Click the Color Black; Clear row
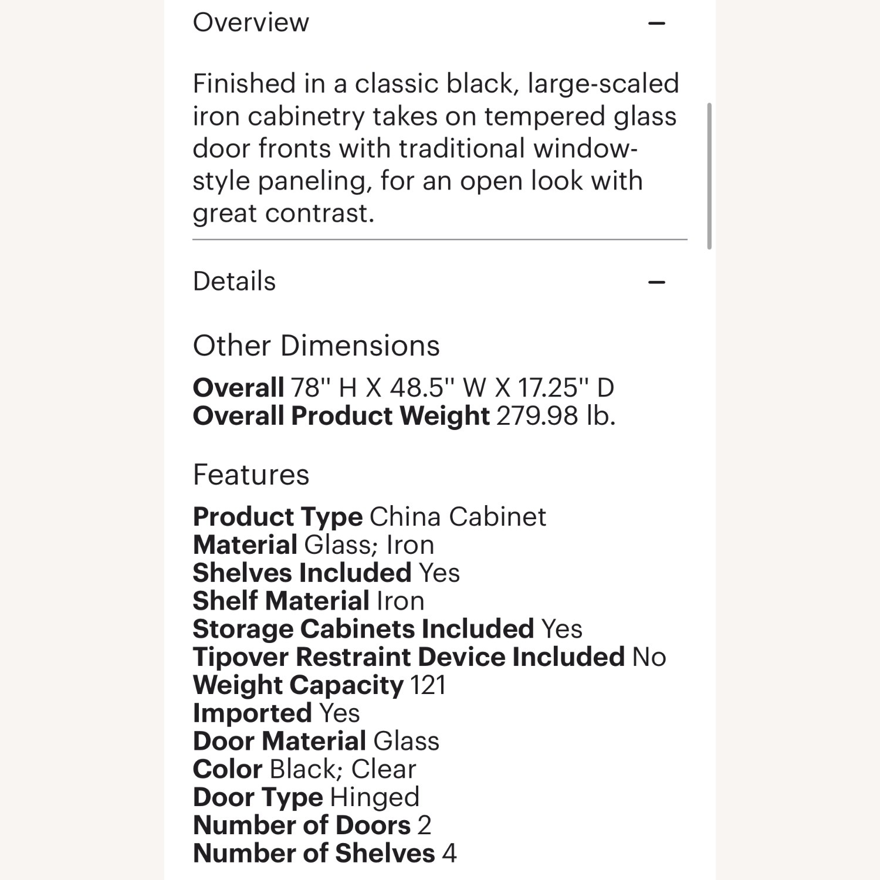Viewport: 880px width, 880px height. (x=304, y=769)
